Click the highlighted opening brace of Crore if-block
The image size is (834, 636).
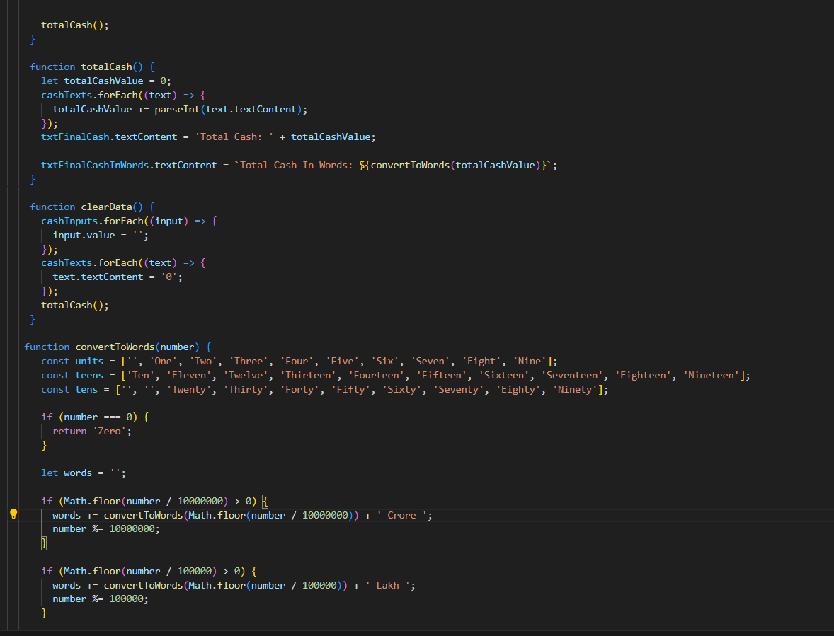click(265, 501)
